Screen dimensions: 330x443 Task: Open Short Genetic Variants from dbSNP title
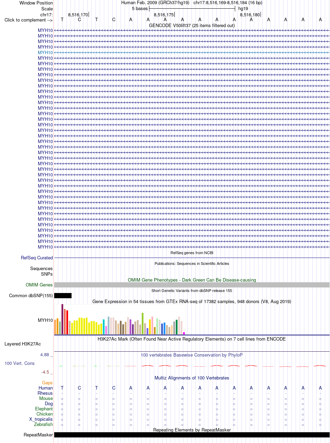(192, 291)
